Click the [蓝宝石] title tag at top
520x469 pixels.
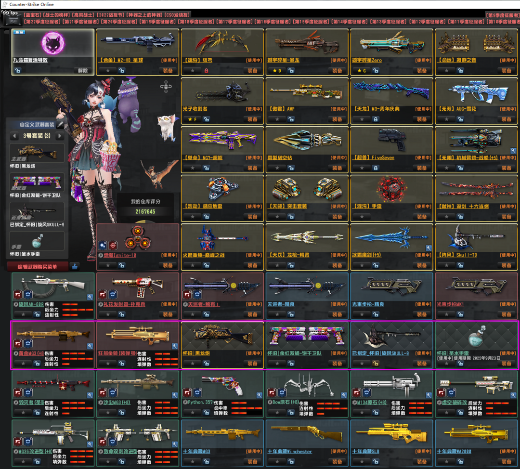[33, 15]
